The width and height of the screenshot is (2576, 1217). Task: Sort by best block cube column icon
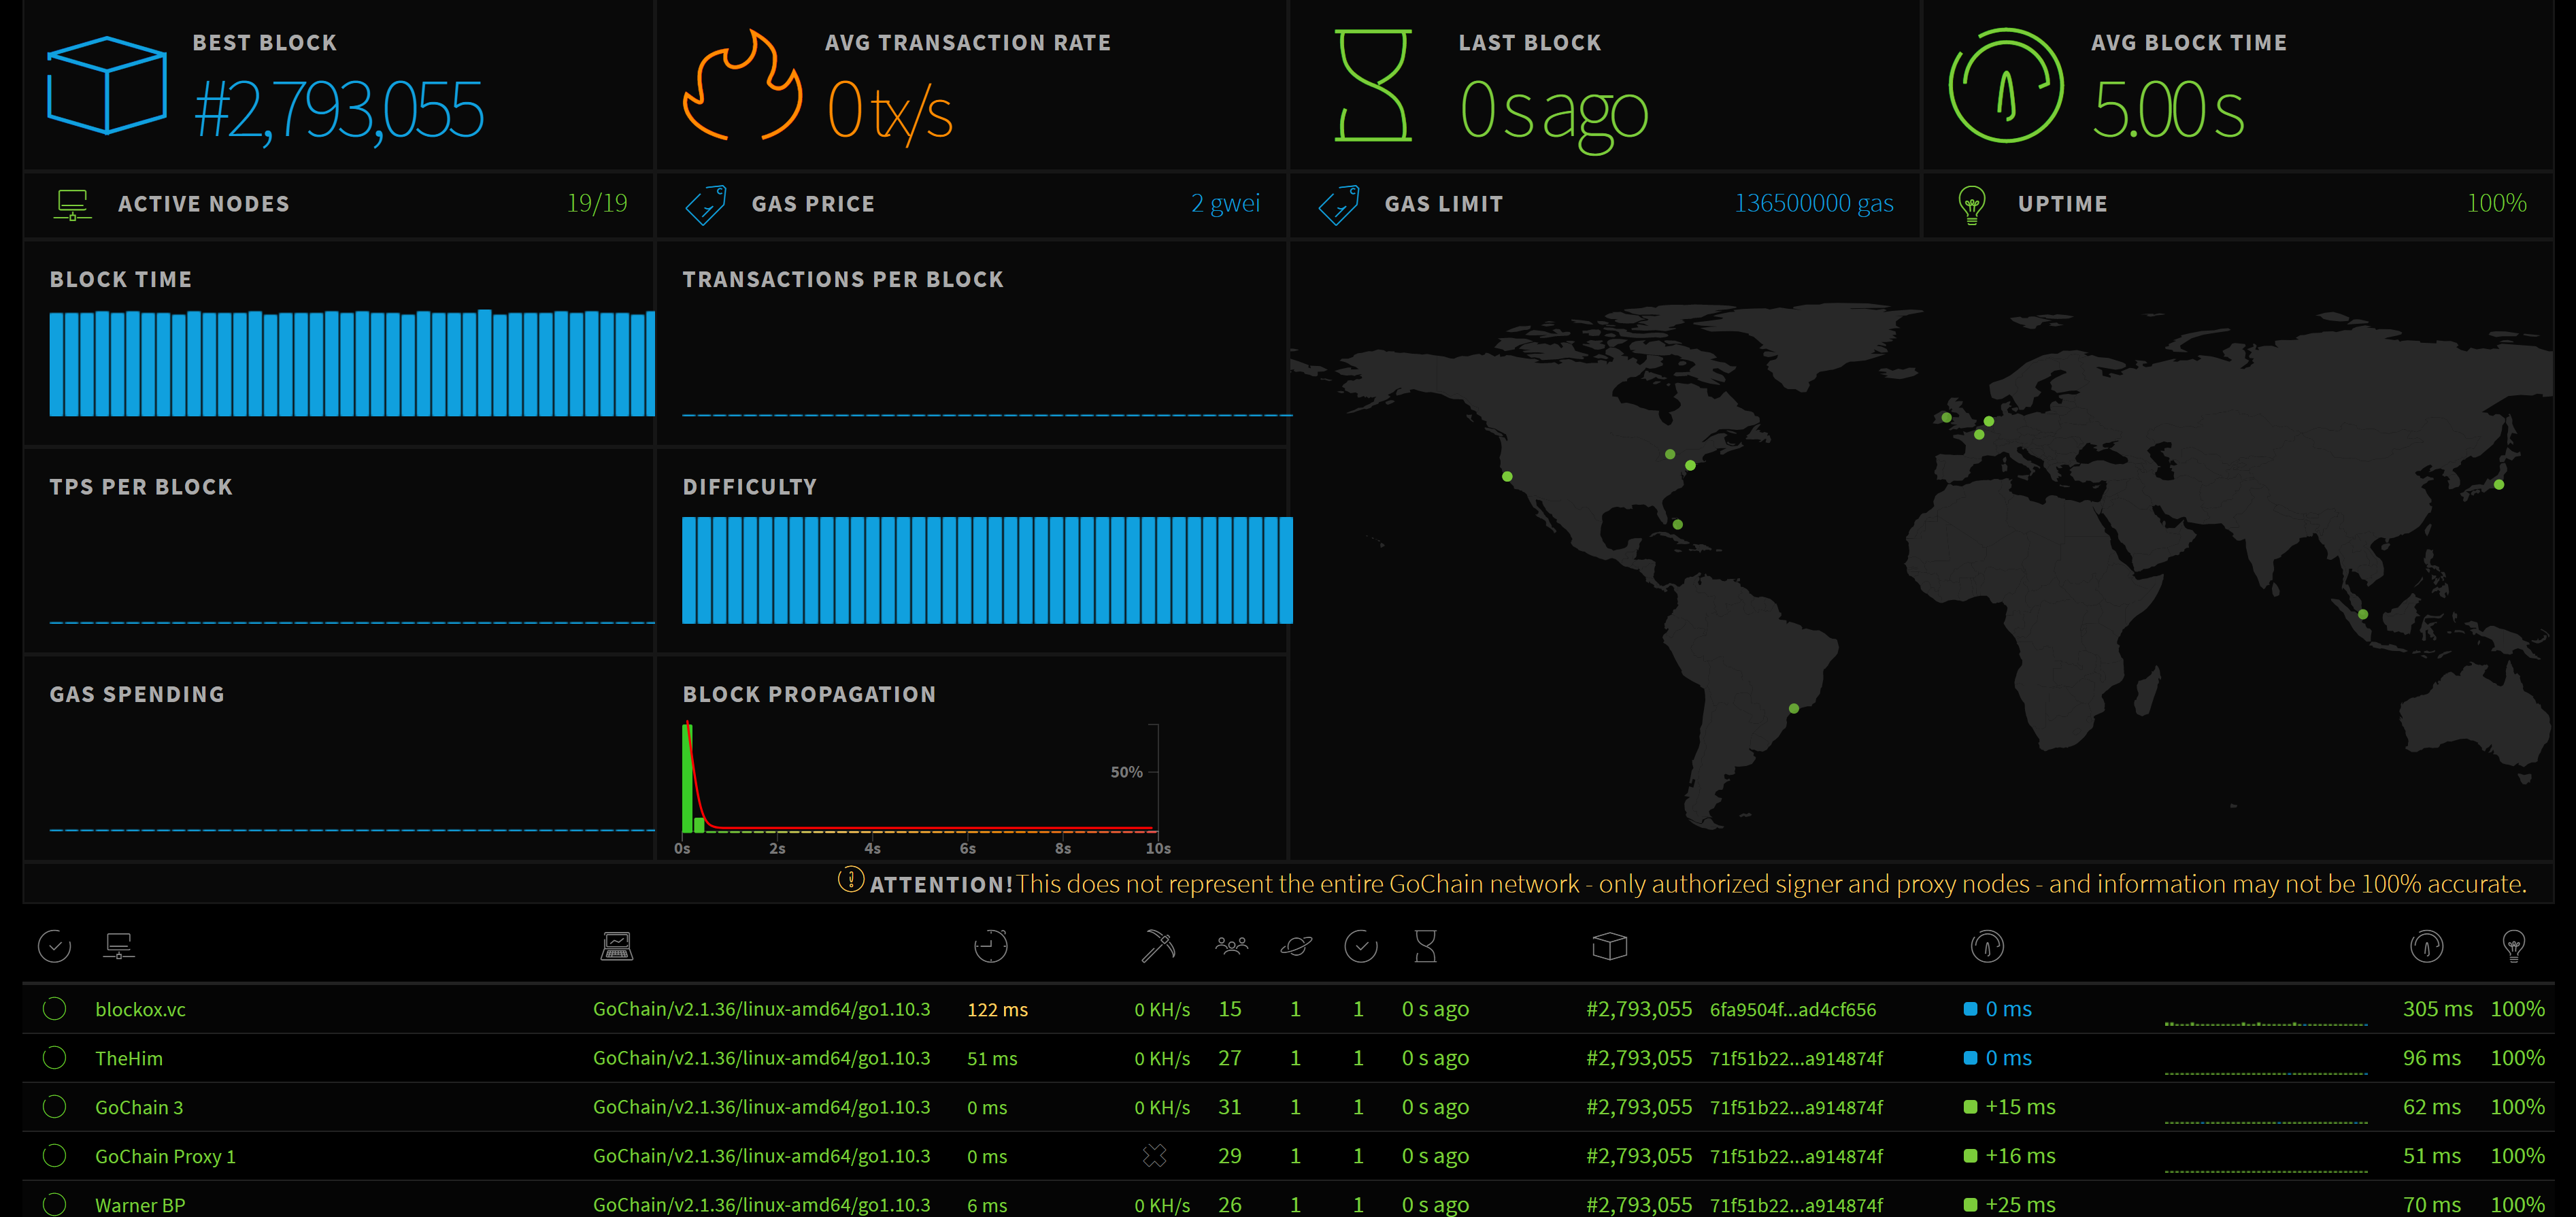(x=1609, y=946)
